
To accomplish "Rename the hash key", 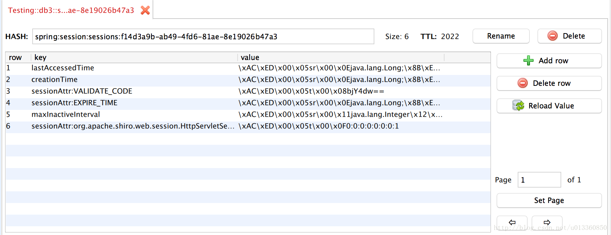I will [x=501, y=36].
